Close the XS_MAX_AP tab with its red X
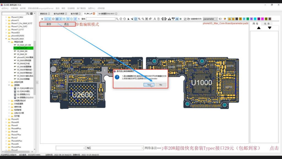Viewport: 282px width, 159px height. [x=94, y=14]
